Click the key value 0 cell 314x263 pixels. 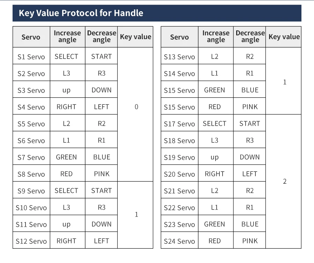click(x=136, y=107)
